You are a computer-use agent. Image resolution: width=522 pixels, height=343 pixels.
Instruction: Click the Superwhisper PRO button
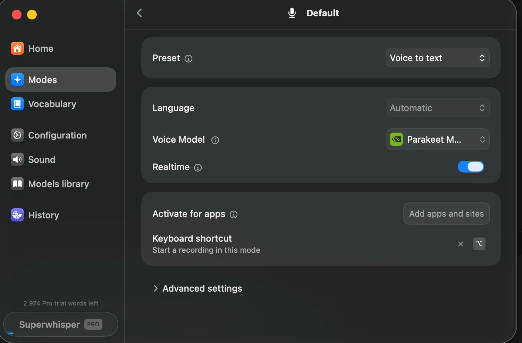(x=61, y=324)
